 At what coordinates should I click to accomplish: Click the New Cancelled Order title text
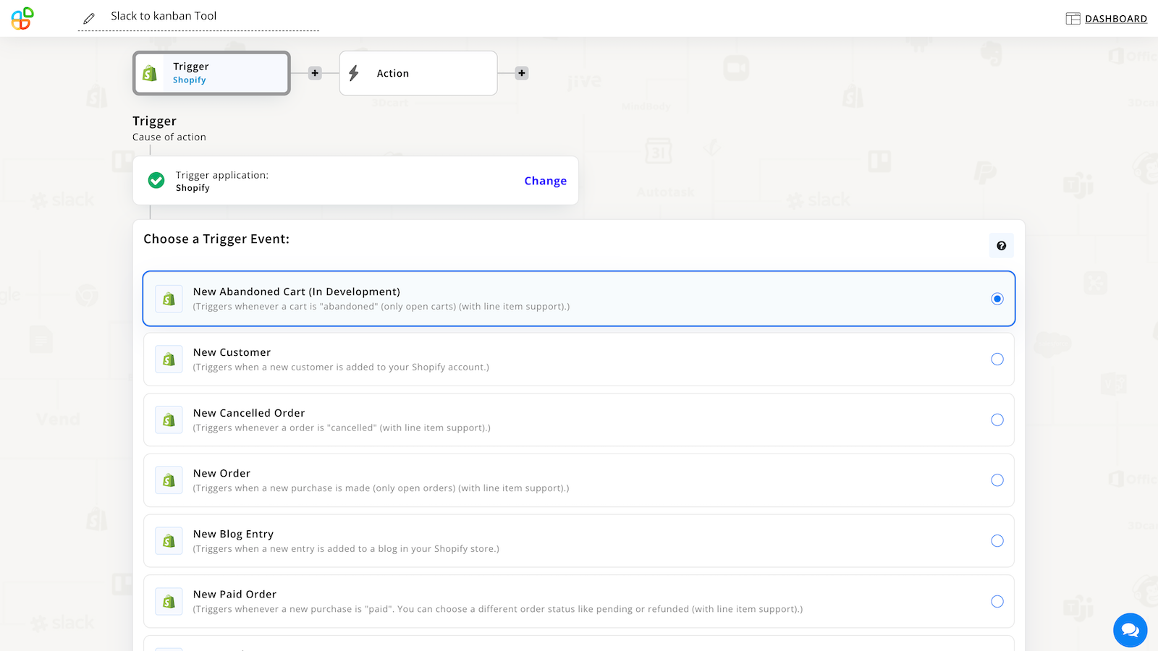coord(249,413)
